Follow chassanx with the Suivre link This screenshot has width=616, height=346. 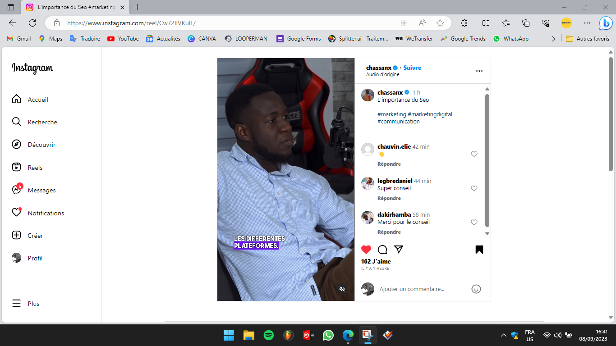(x=412, y=68)
